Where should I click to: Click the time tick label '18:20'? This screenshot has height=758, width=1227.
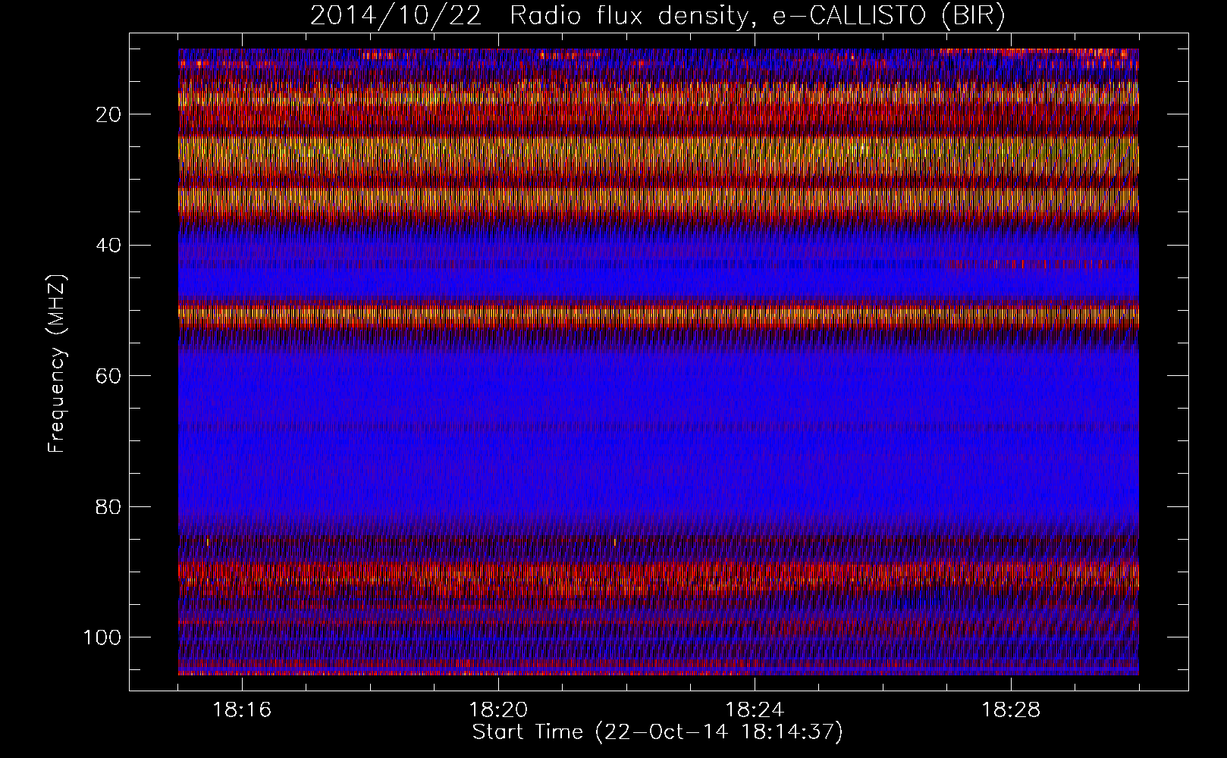point(498,710)
